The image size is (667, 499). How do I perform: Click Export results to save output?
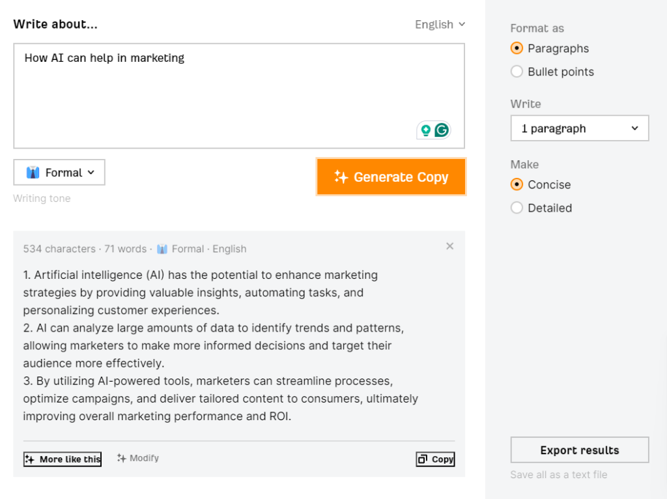tap(579, 449)
